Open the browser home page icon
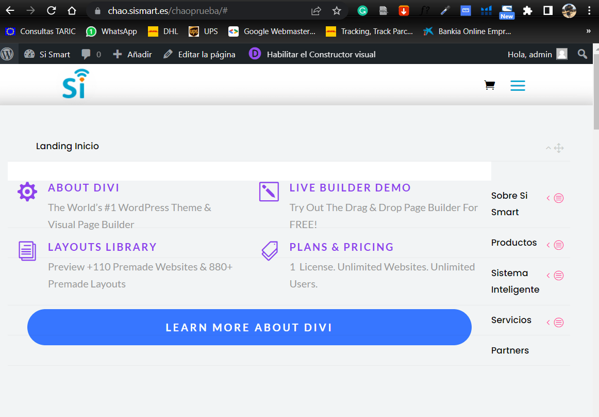The height and width of the screenshot is (417, 599). tap(72, 11)
